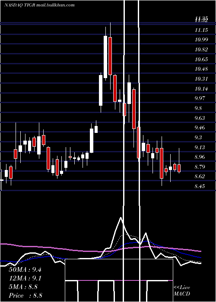Viewport: 216px width, 302px height.
Task: Click the 11.15 price axis label
Action: click(x=201, y=30)
